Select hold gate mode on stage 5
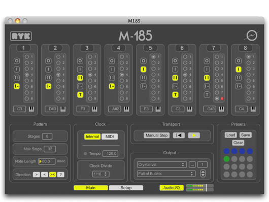Screen dimensions: 269x202 (x=144, y=86)
